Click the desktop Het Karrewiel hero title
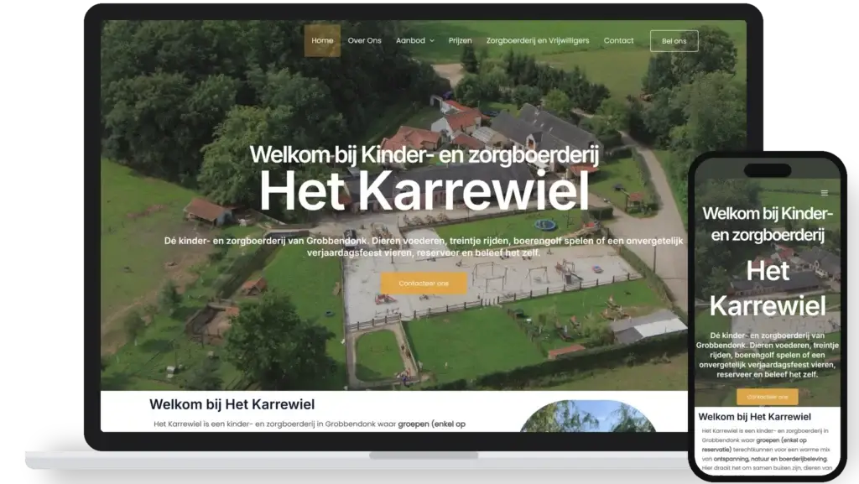This screenshot has width=859, height=484. click(x=424, y=190)
